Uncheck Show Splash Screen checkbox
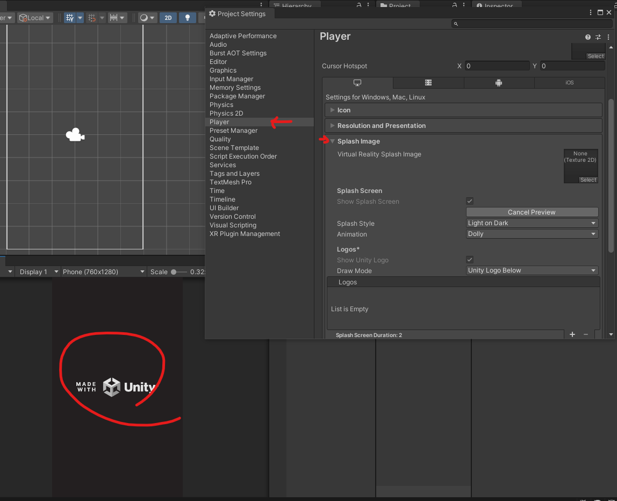This screenshot has height=501, width=617. (470, 201)
